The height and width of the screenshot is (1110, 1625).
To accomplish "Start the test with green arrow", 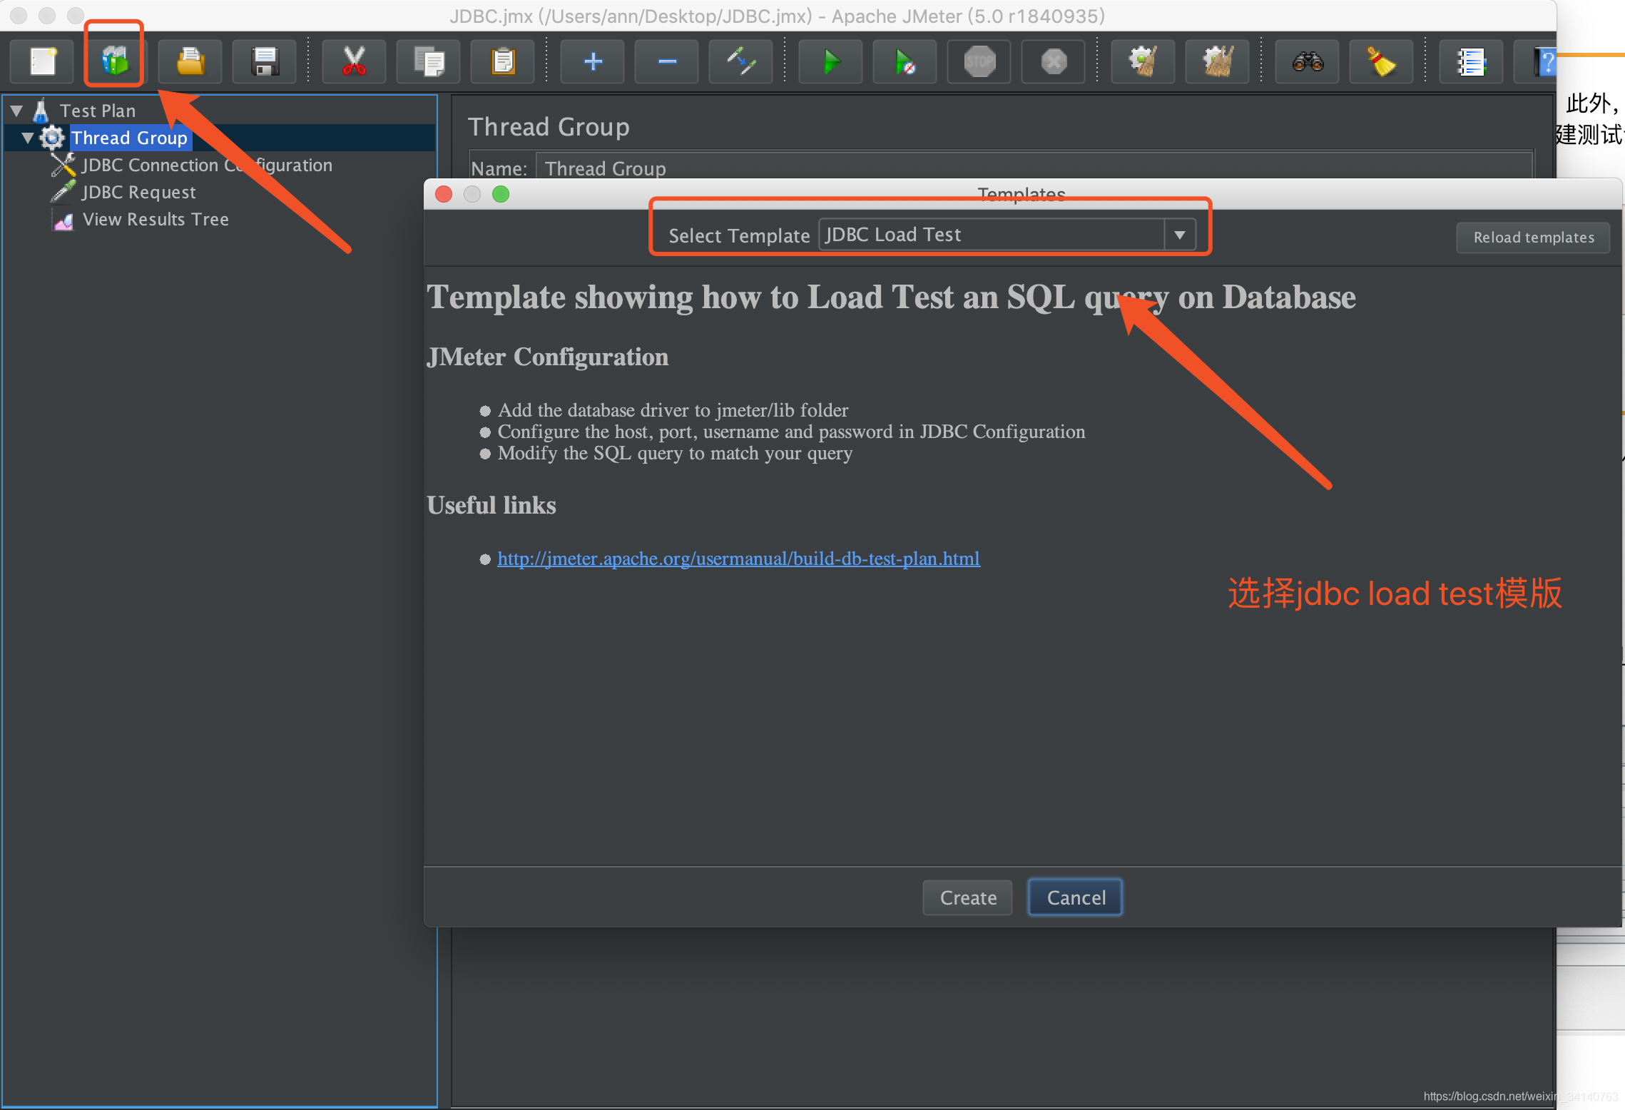I will click(x=830, y=61).
